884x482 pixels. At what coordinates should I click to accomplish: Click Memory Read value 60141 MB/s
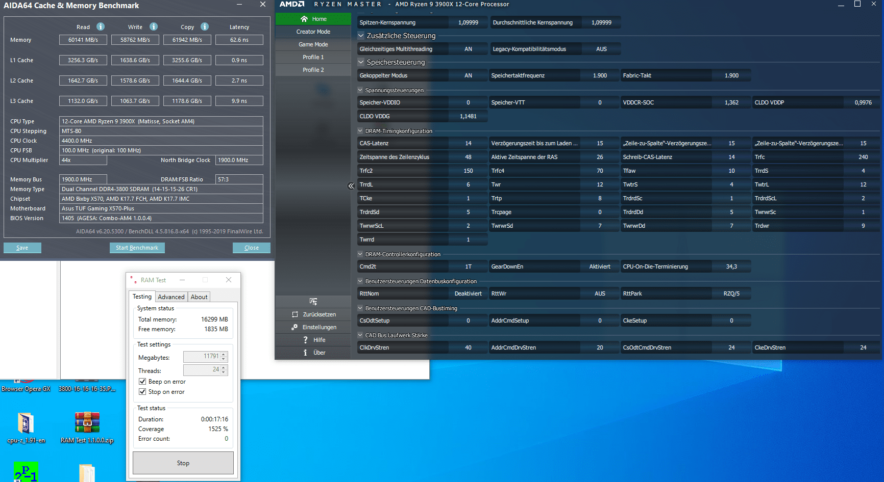tap(83, 40)
